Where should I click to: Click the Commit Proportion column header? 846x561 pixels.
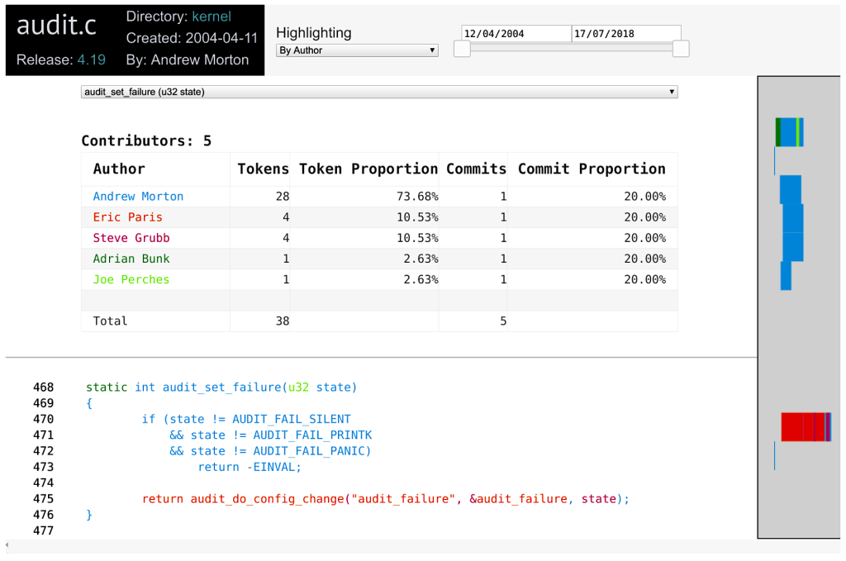591,169
